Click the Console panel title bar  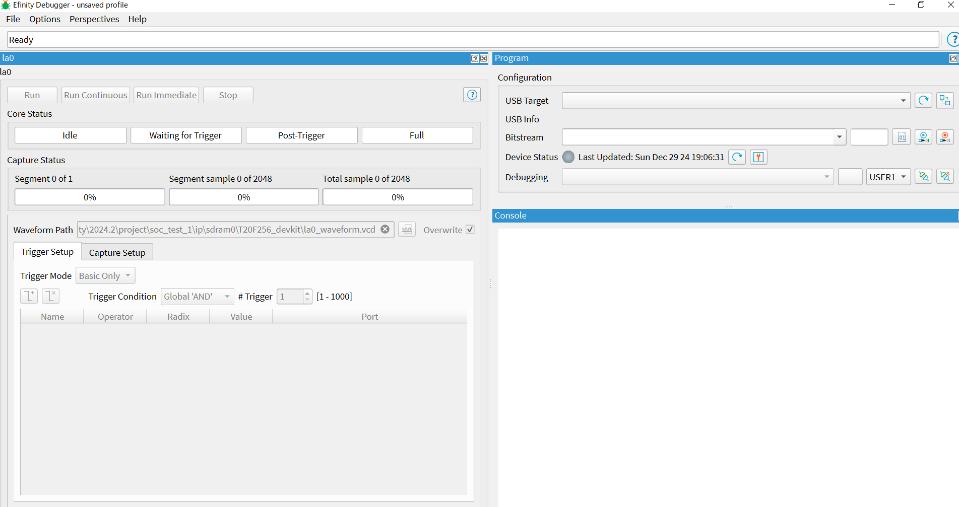click(725, 215)
